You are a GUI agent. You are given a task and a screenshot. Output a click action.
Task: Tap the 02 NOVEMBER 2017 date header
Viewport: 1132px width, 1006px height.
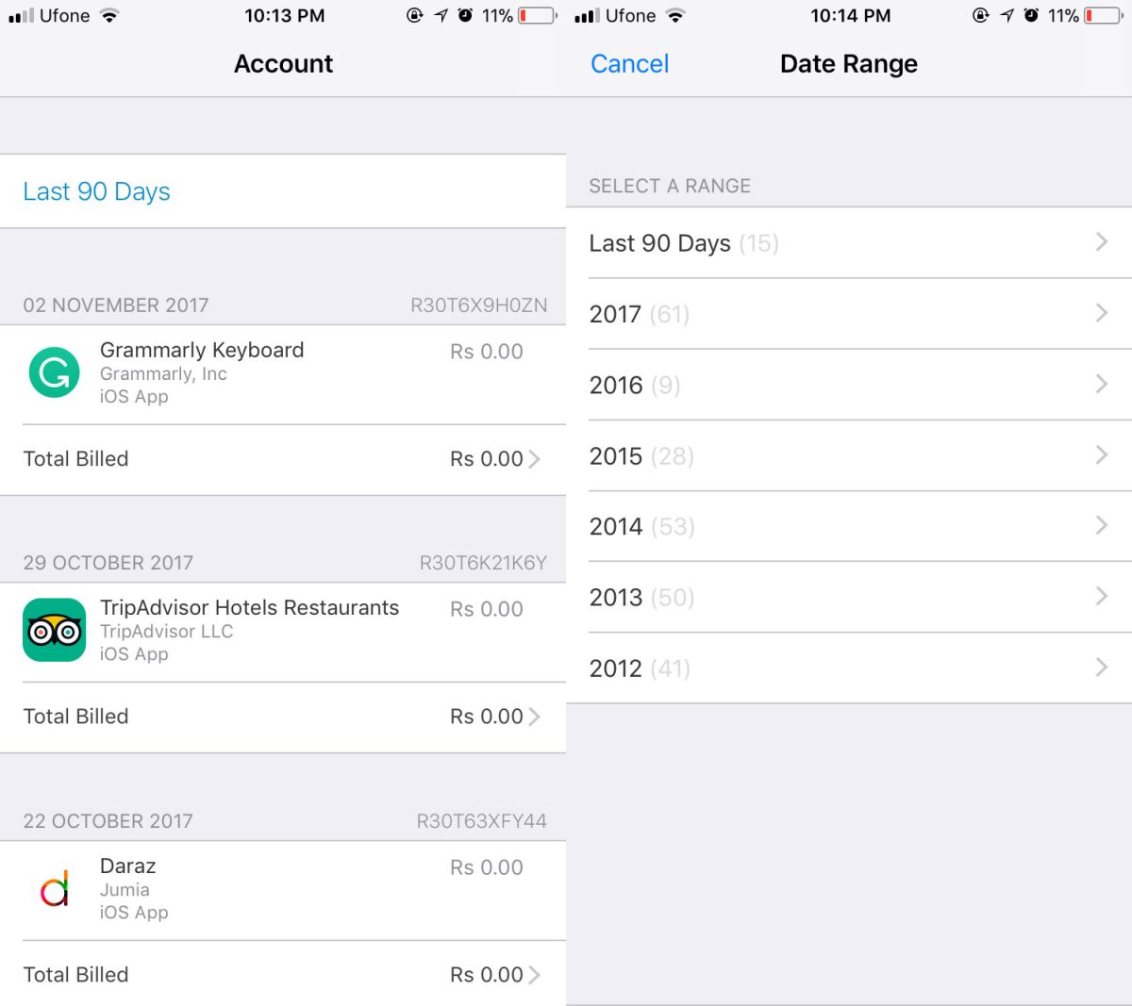[116, 305]
